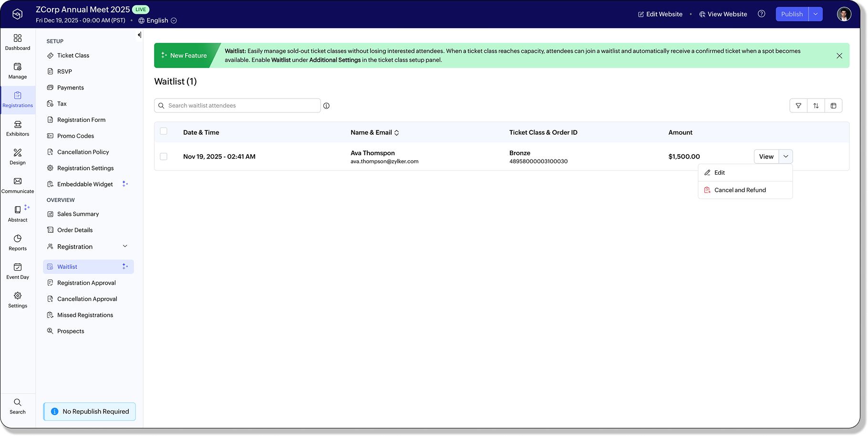Dismiss the New Feature waitlist banner
Image resolution: width=868 pixels, height=436 pixels.
839,56
